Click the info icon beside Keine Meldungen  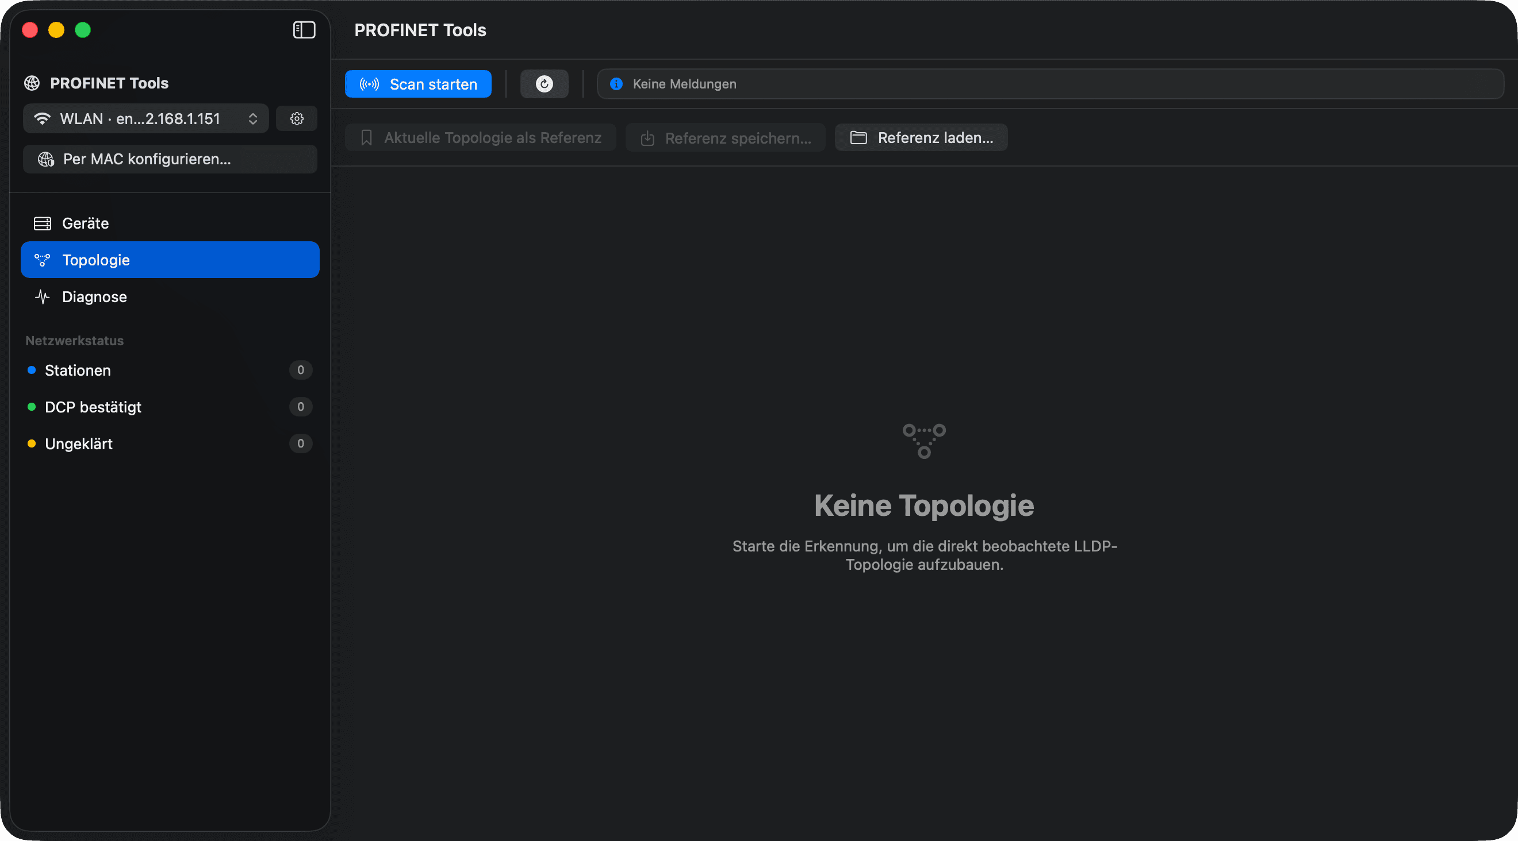pos(616,84)
